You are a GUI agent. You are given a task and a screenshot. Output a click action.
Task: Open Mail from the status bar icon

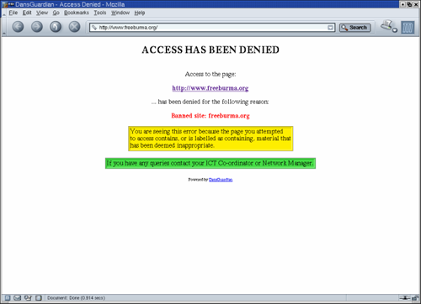click(x=18, y=298)
